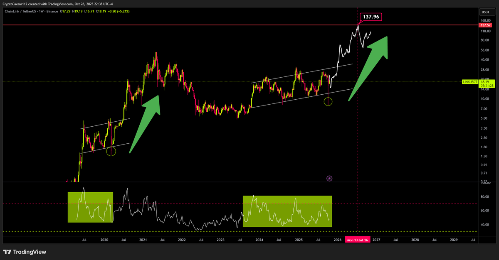Click the 0.71 price axis label
The image size is (499, 260).
484,173
